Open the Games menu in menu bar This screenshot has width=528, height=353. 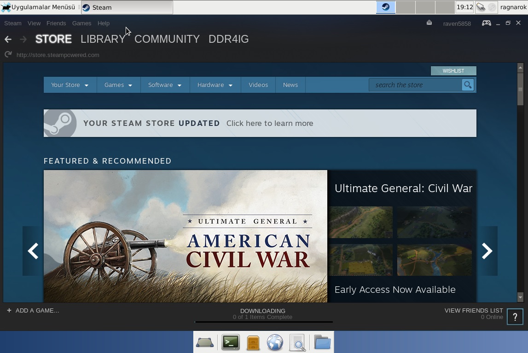pos(81,23)
